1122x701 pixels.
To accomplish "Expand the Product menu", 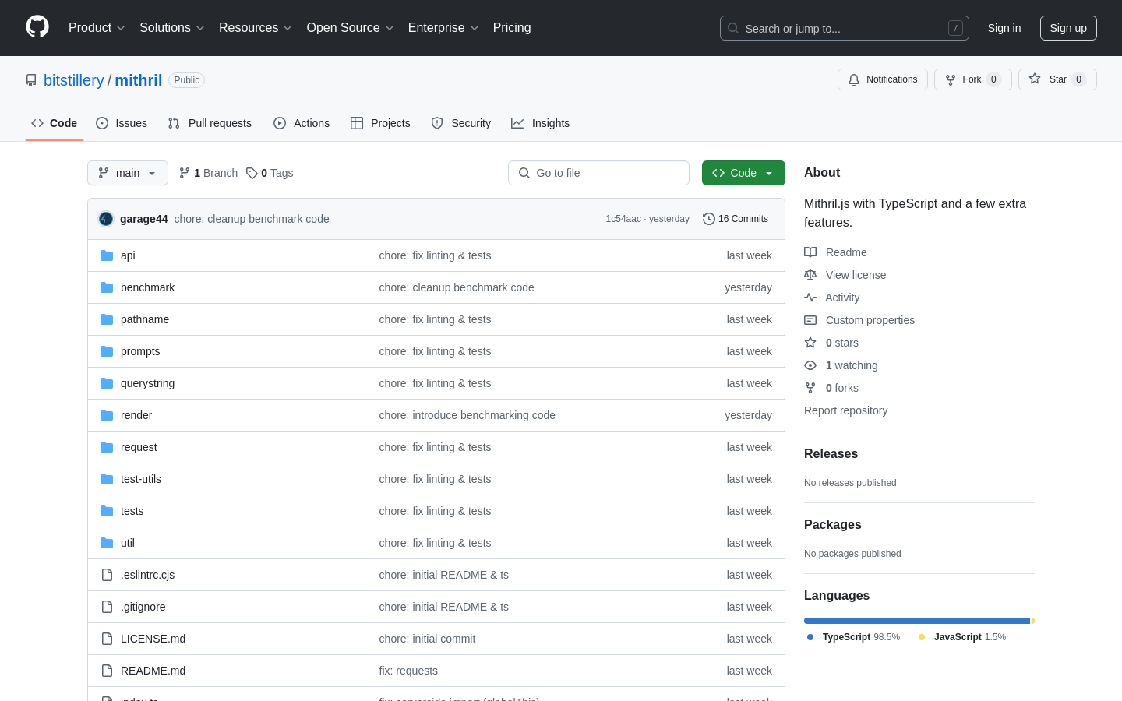I will pos(97,28).
